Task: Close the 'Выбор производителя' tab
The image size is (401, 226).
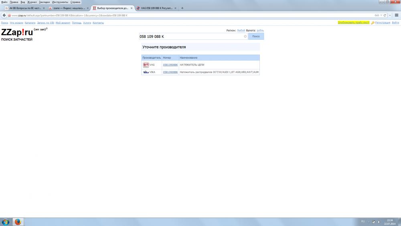Action: (x=131, y=8)
